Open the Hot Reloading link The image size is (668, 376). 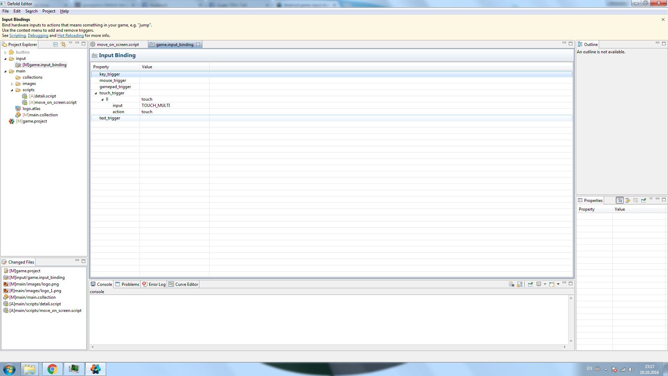[70, 36]
